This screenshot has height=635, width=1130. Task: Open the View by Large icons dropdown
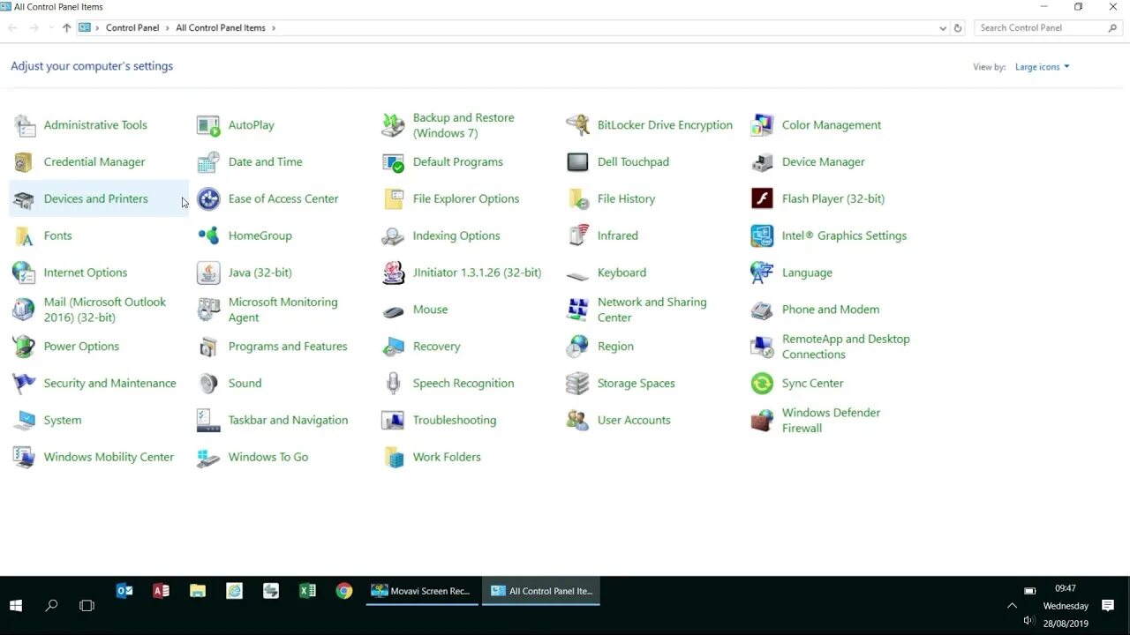pyautogui.click(x=1042, y=67)
